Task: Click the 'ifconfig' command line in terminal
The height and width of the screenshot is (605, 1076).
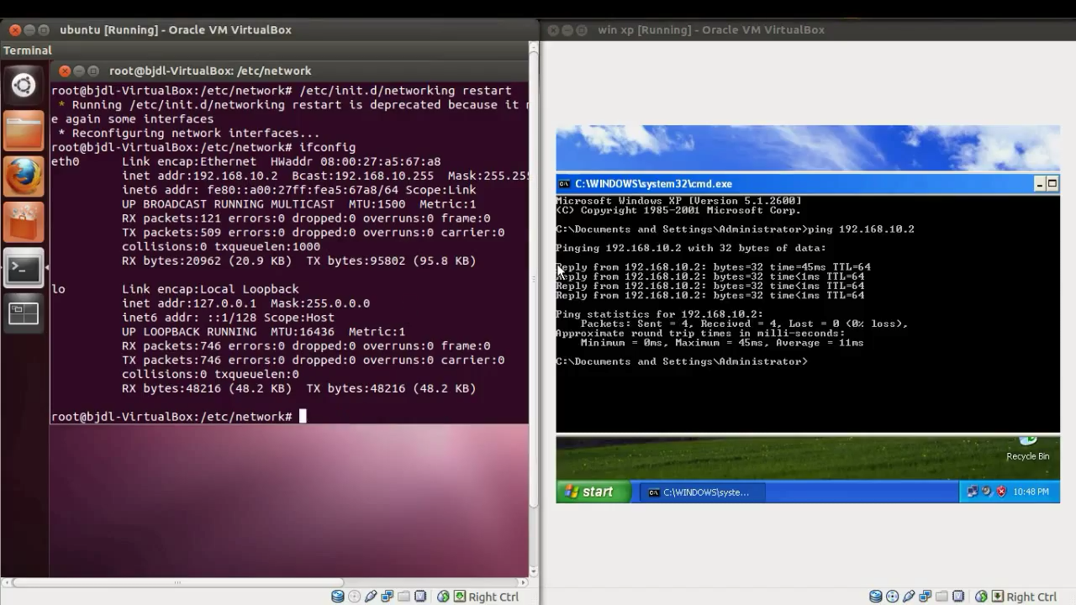Action: 203,147
